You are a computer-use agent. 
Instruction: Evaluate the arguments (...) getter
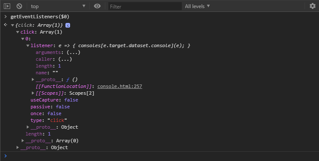tap(73, 53)
